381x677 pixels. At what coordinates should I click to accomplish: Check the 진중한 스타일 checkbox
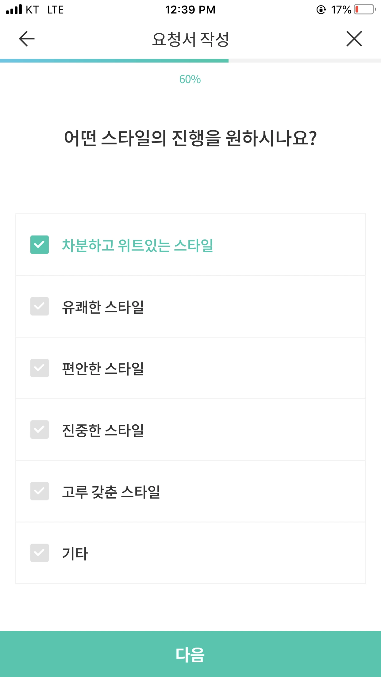pyautogui.click(x=40, y=430)
